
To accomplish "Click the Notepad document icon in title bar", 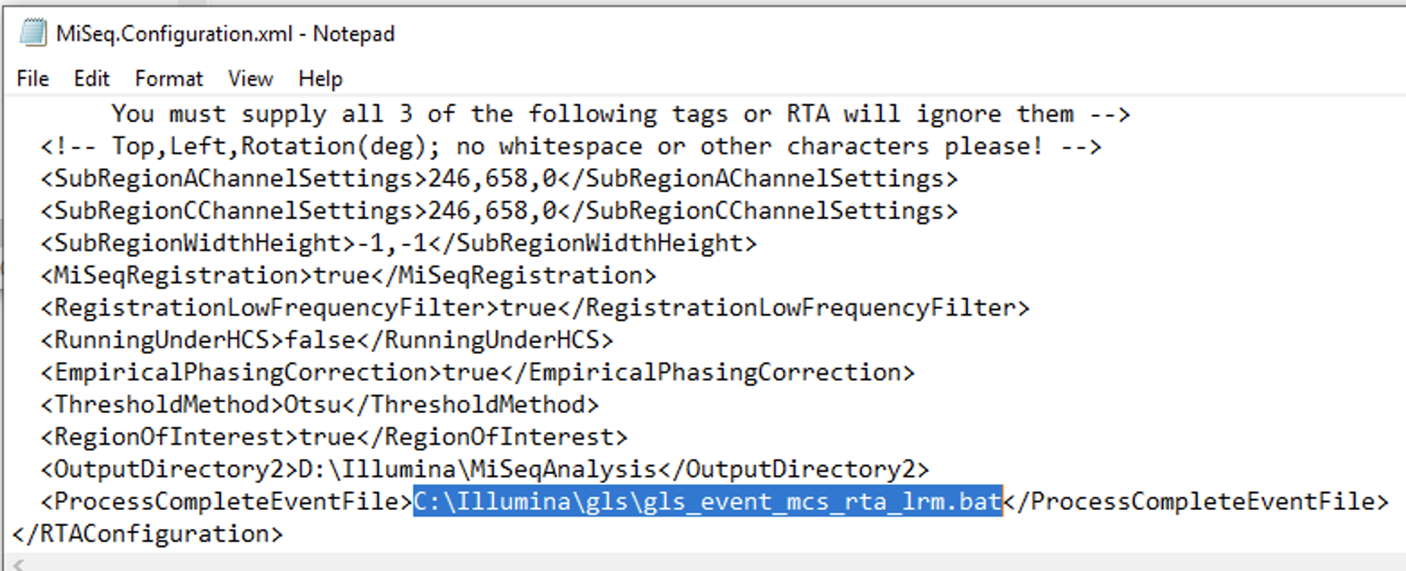I will click(33, 34).
